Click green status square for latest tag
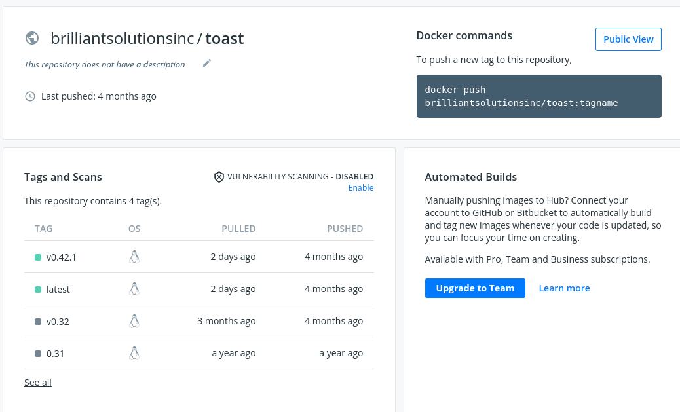680x412 pixels. tap(38, 290)
